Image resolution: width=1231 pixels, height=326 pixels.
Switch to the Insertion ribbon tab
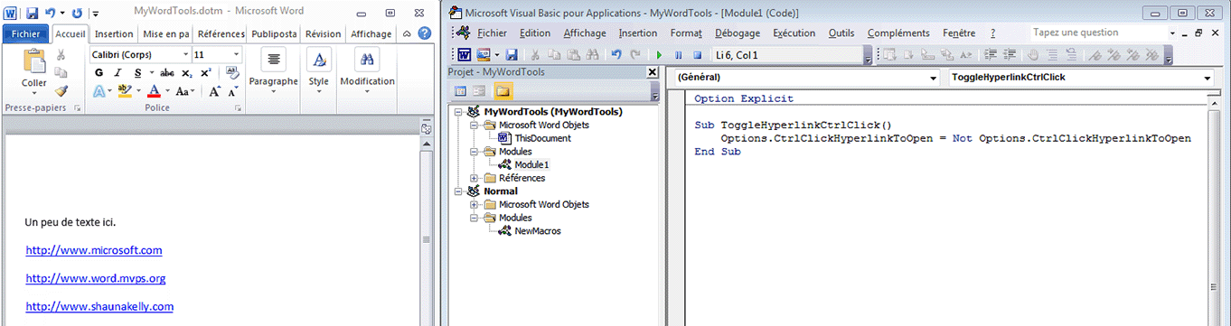coord(114,34)
